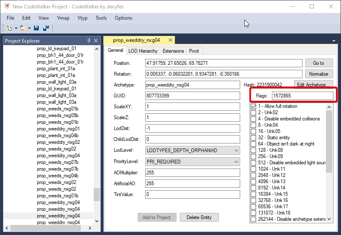This screenshot has width=341, height=235.
Task: Check the 512 Disable embedded light source flag
Action: coord(253,163)
